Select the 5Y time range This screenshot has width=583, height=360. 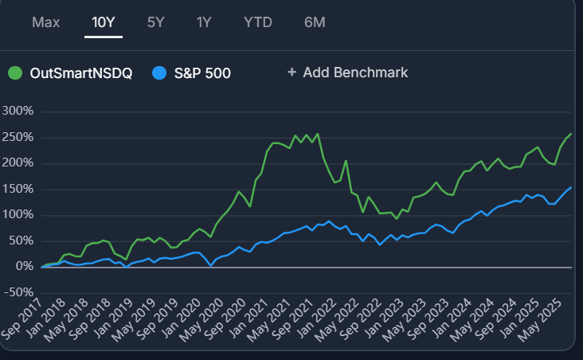click(x=156, y=22)
